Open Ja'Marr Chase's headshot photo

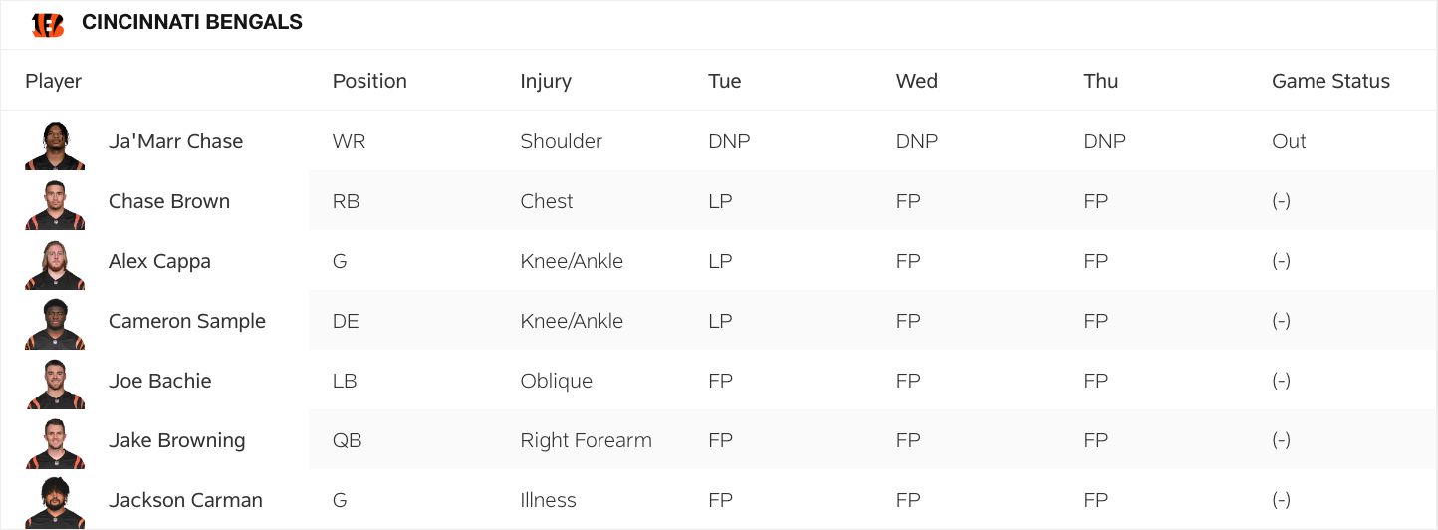(x=55, y=143)
